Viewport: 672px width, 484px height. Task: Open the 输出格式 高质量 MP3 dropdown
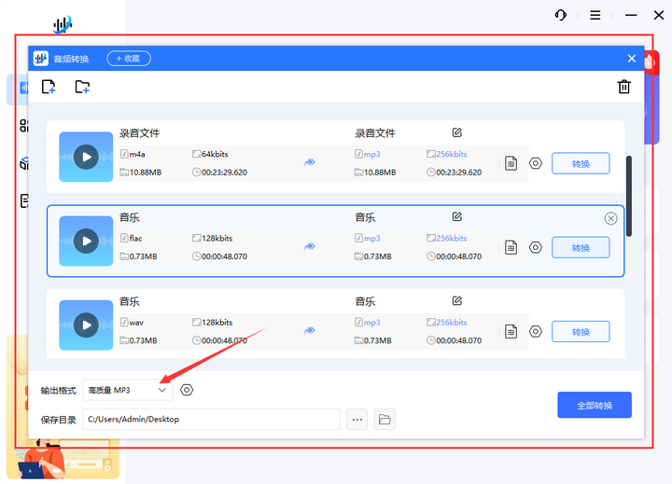[127, 390]
